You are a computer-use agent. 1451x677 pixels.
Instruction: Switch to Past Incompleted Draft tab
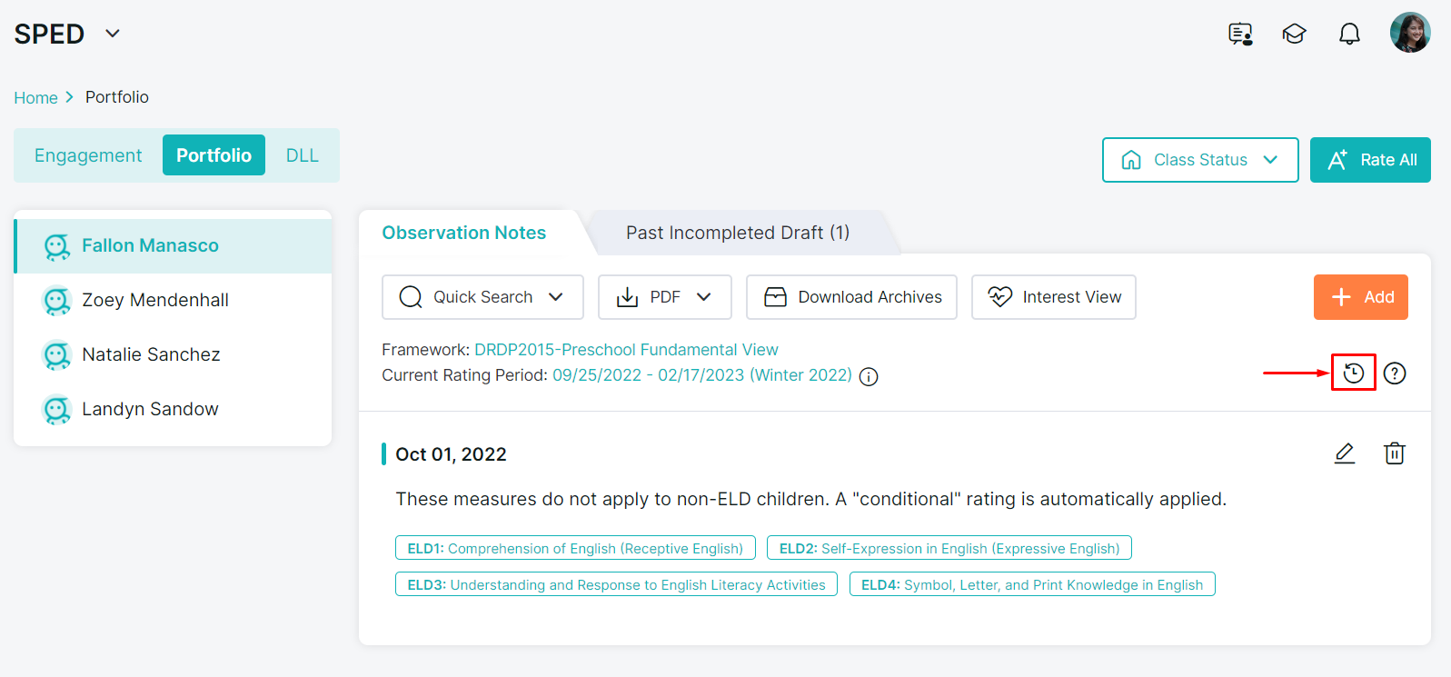click(x=737, y=233)
